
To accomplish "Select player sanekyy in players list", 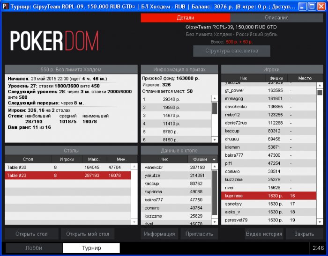I will click(269, 204).
